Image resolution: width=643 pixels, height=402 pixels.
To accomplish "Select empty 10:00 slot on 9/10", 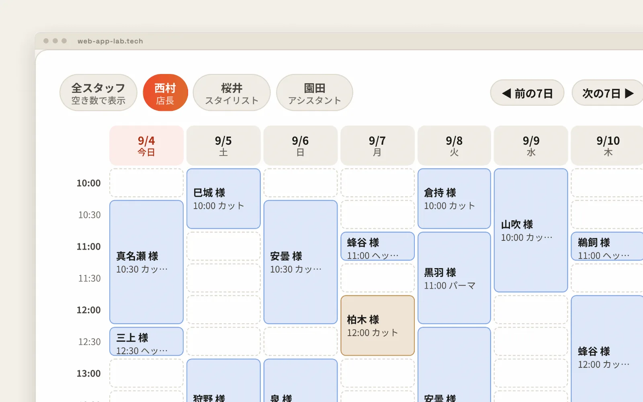I will (x=607, y=183).
